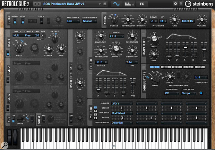Screen dimensions: 215x150
Task: Click the Main Octave knob
Action: click(114, 20)
